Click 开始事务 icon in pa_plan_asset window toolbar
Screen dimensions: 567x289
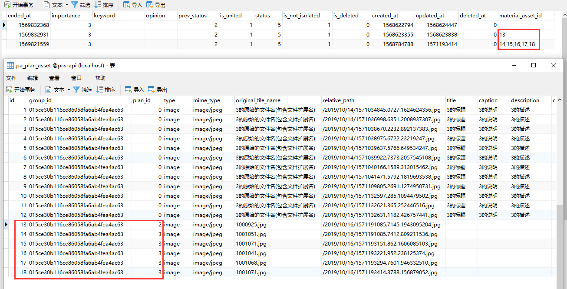click(9, 90)
